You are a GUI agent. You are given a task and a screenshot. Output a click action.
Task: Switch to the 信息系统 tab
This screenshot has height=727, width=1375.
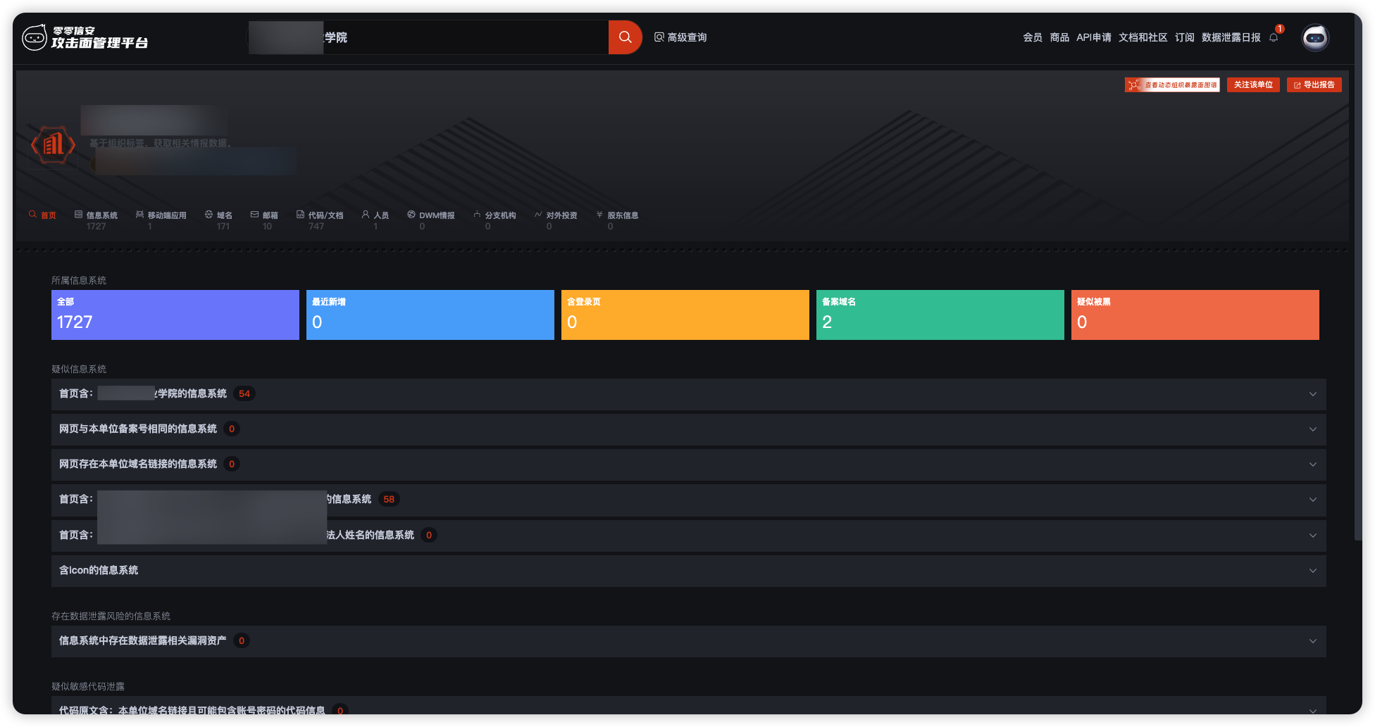97,216
